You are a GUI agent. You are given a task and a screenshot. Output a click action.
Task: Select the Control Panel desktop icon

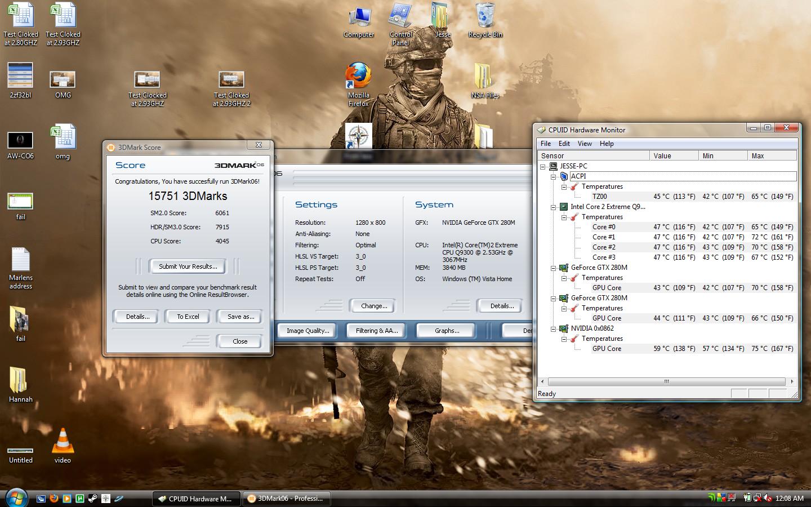pos(400,24)
